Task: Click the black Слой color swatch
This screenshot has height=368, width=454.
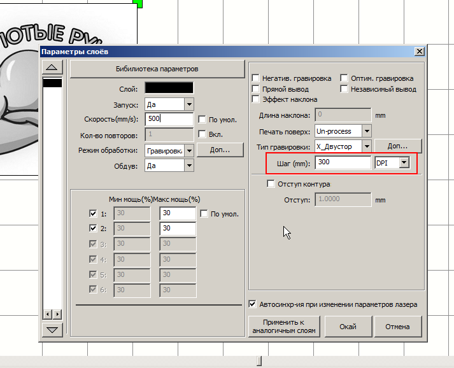Action: pyautogui.click(x=169, y=88)
